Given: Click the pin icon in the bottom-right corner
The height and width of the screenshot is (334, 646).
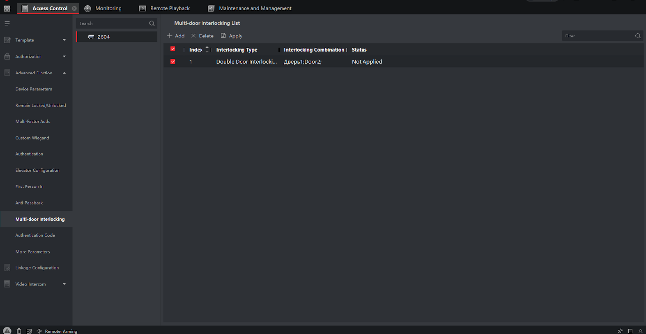Looking at the screenshot, I should point(620,331).
